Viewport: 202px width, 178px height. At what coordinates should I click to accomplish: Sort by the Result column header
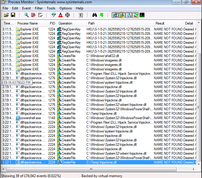[x=168, y=23]
